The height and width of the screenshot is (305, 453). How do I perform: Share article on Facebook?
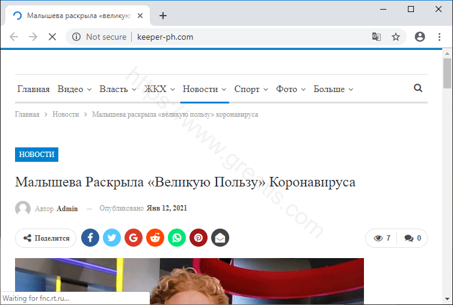tap(90, 238)
